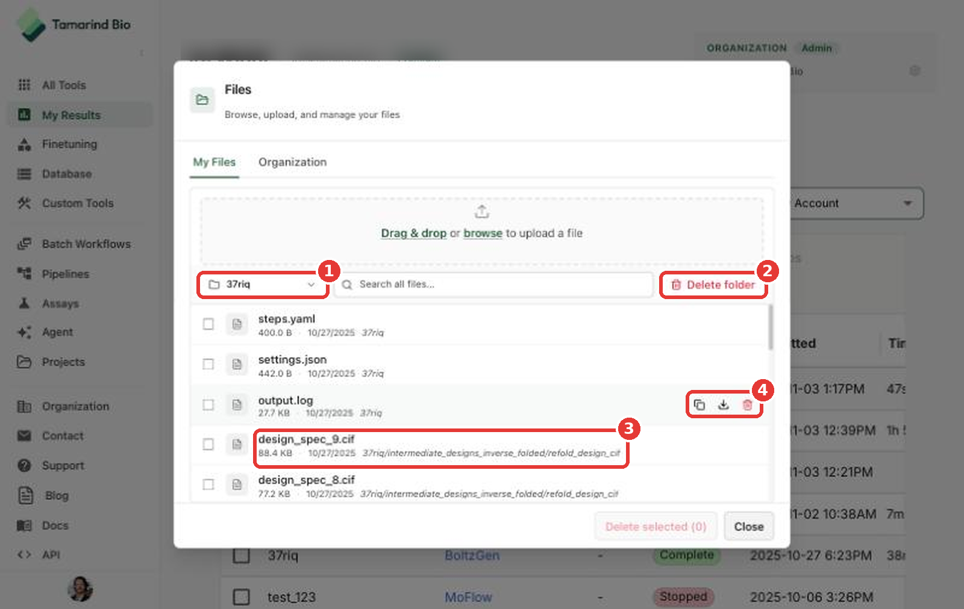The width and height of the screenshot is (964, 609).
Task: Close the Files dialog
Action: click(x=749, y=527)
